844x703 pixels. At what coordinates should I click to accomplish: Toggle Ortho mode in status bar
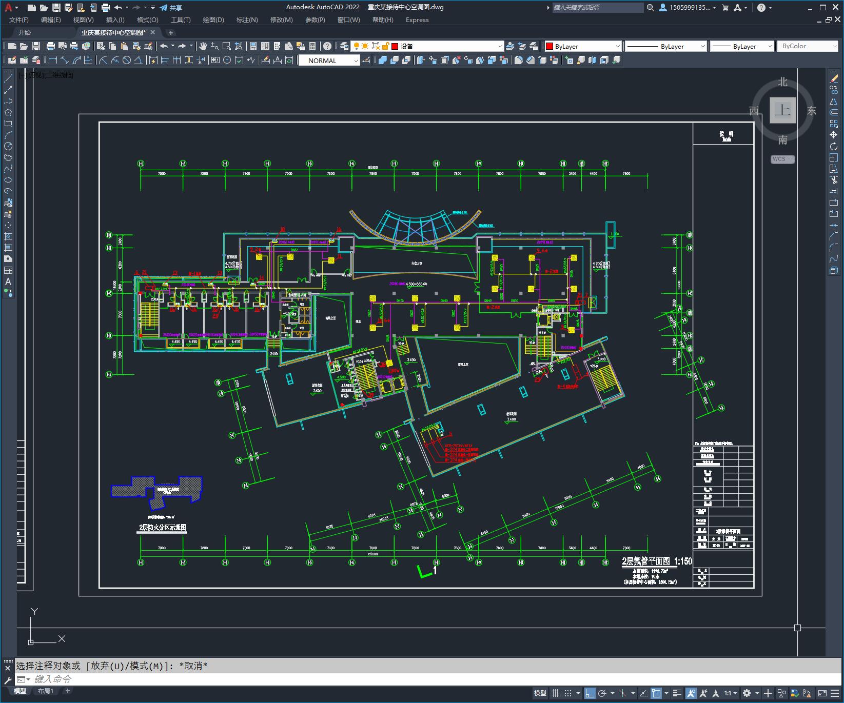pos(590,693)
